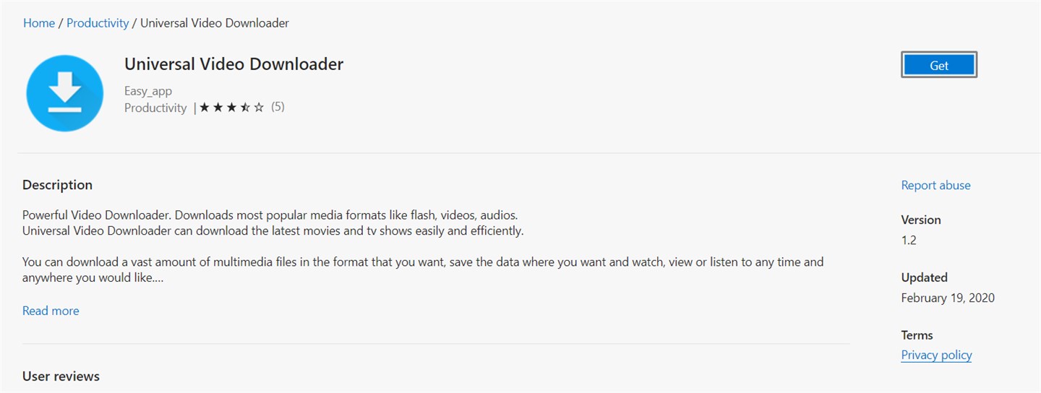Click the Get button
1041x393 pixels.
tap(939, 65)
